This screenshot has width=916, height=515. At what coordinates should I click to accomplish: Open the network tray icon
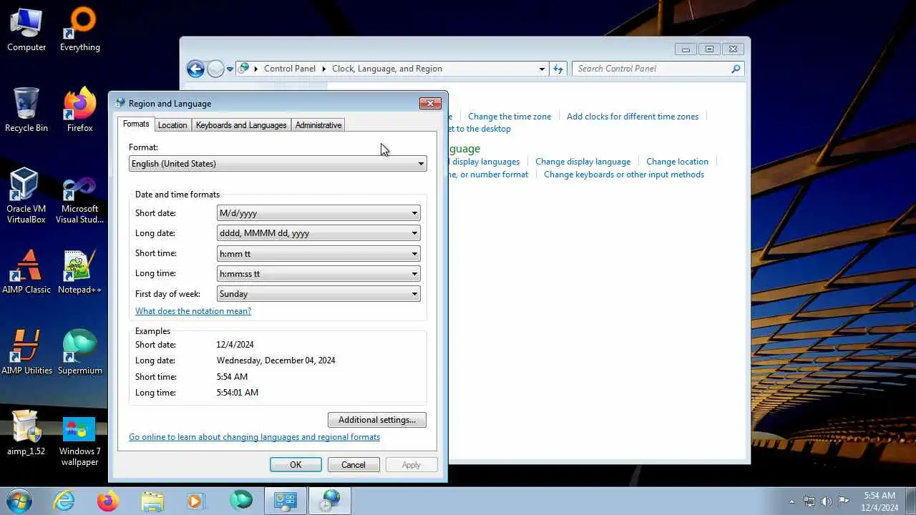tap(809, 501)
